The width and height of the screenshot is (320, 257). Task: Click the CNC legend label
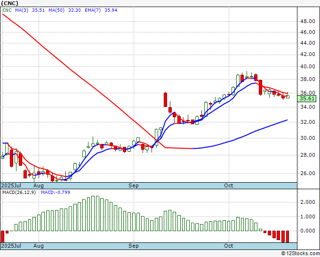coord(7,10)
